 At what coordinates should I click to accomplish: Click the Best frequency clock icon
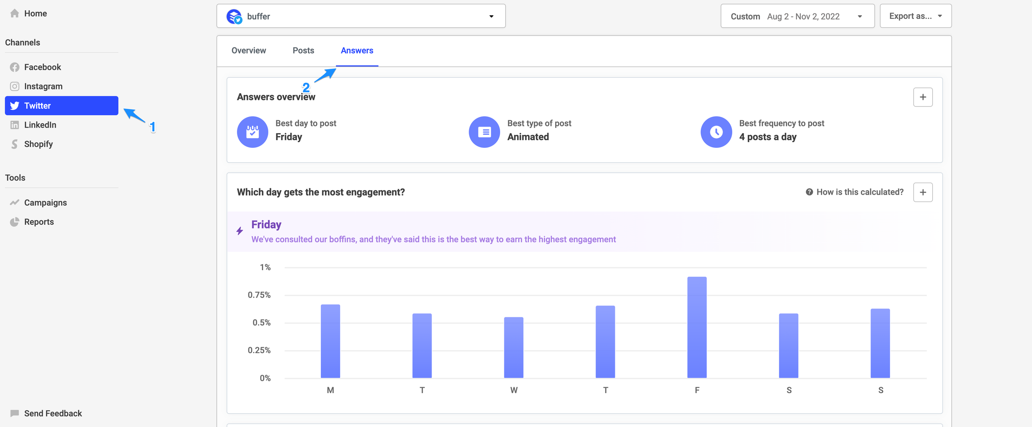click(x=716, y=132)
